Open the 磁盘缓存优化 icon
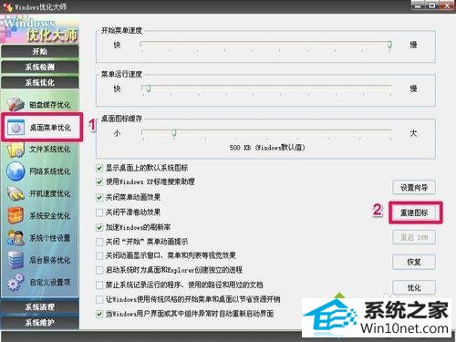The width and height of the screenshot is (456, 342). [16, 105]
